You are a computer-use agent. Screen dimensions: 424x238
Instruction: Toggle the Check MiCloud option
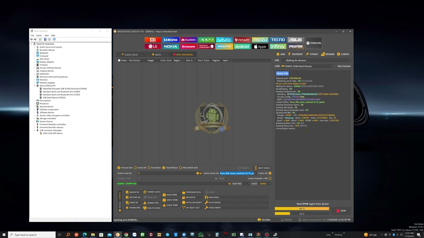coord(170,168)
